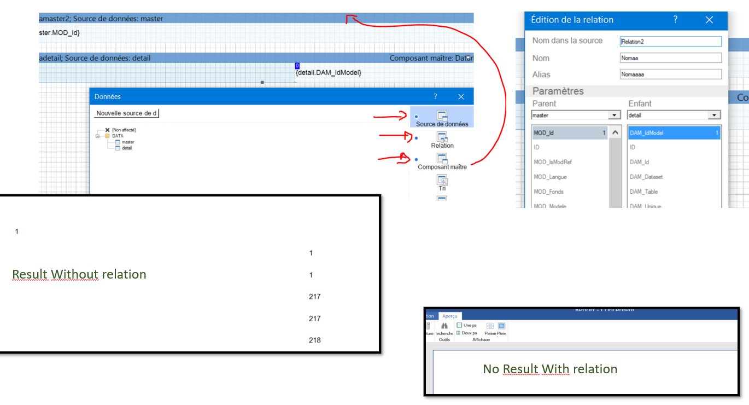
Task: Select DAM_Table in Enfant list
Action: pos(674,192)
